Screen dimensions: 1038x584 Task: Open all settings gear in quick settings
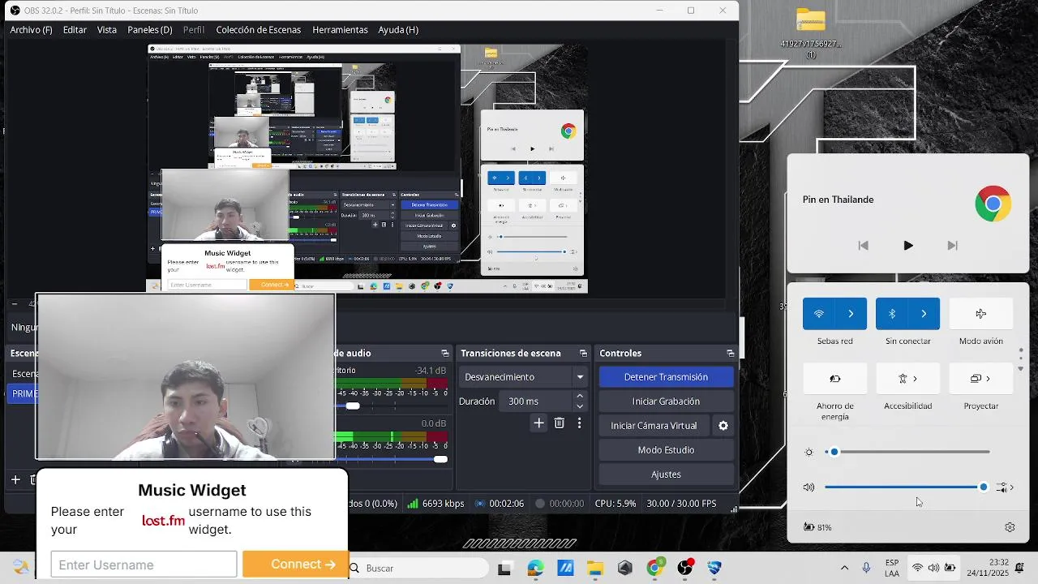pos(1010,527)
